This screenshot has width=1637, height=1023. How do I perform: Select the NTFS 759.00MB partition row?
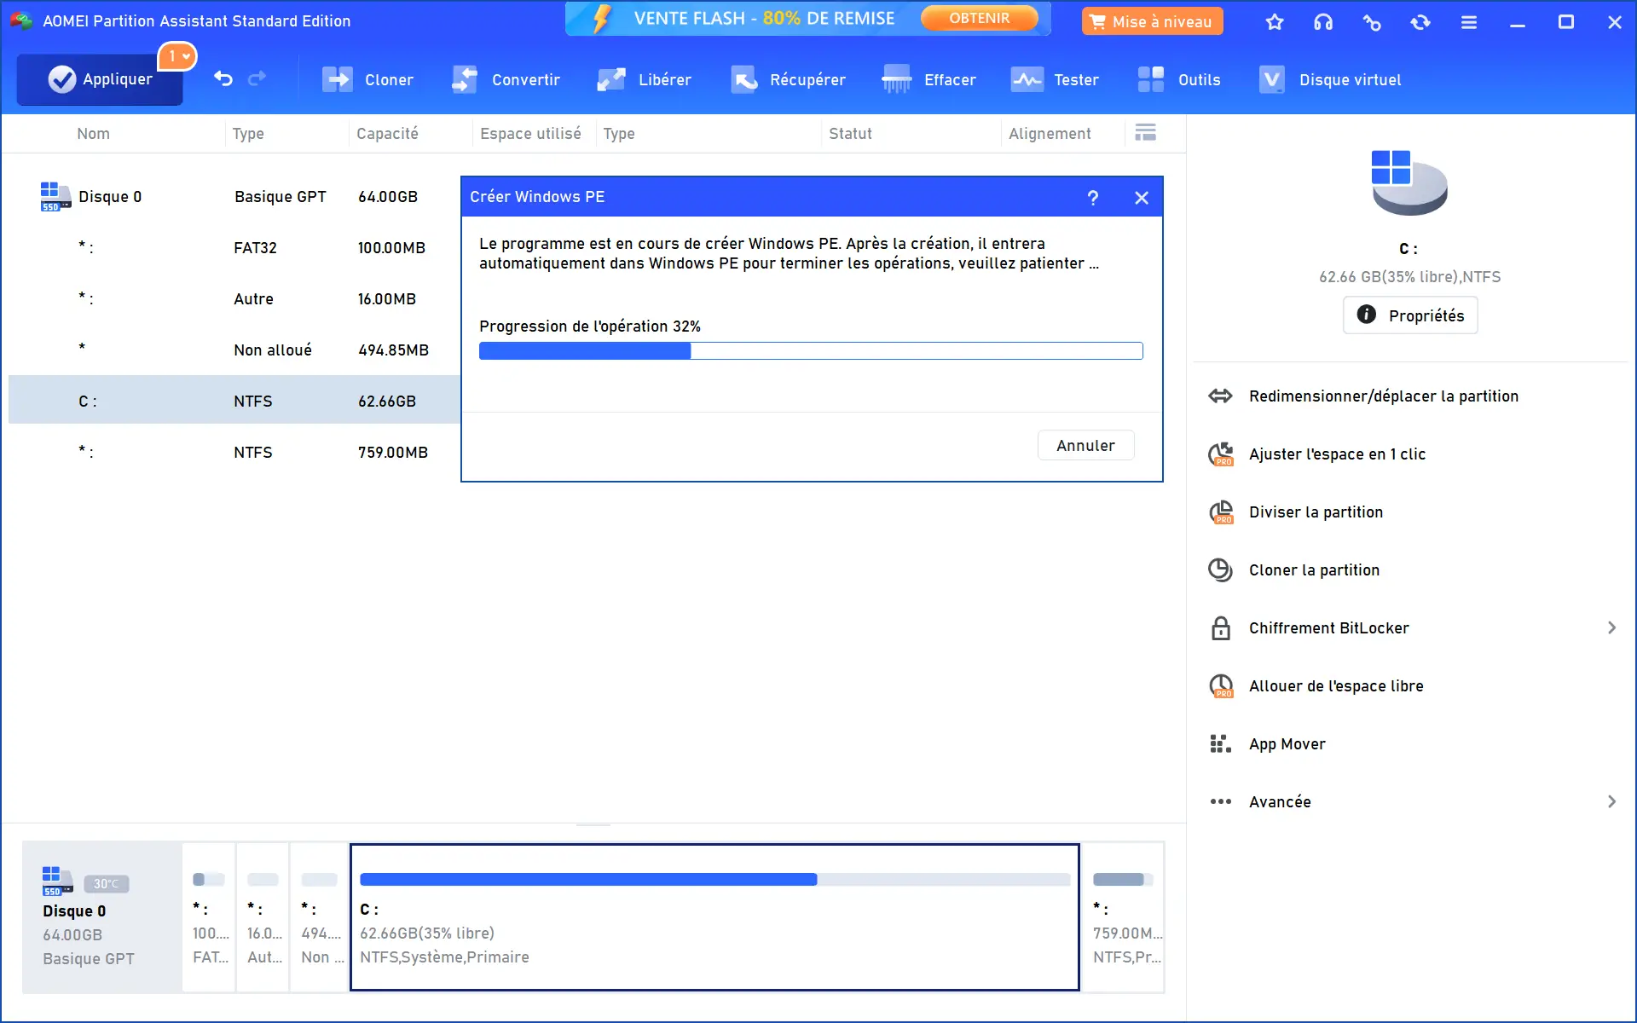(x=234, y=453)
